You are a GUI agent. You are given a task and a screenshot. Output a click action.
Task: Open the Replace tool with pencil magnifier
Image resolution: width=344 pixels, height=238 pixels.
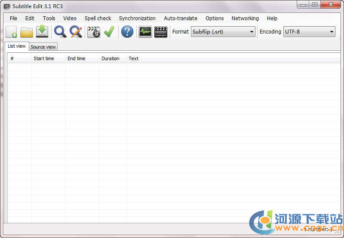(x=76, y=32)
